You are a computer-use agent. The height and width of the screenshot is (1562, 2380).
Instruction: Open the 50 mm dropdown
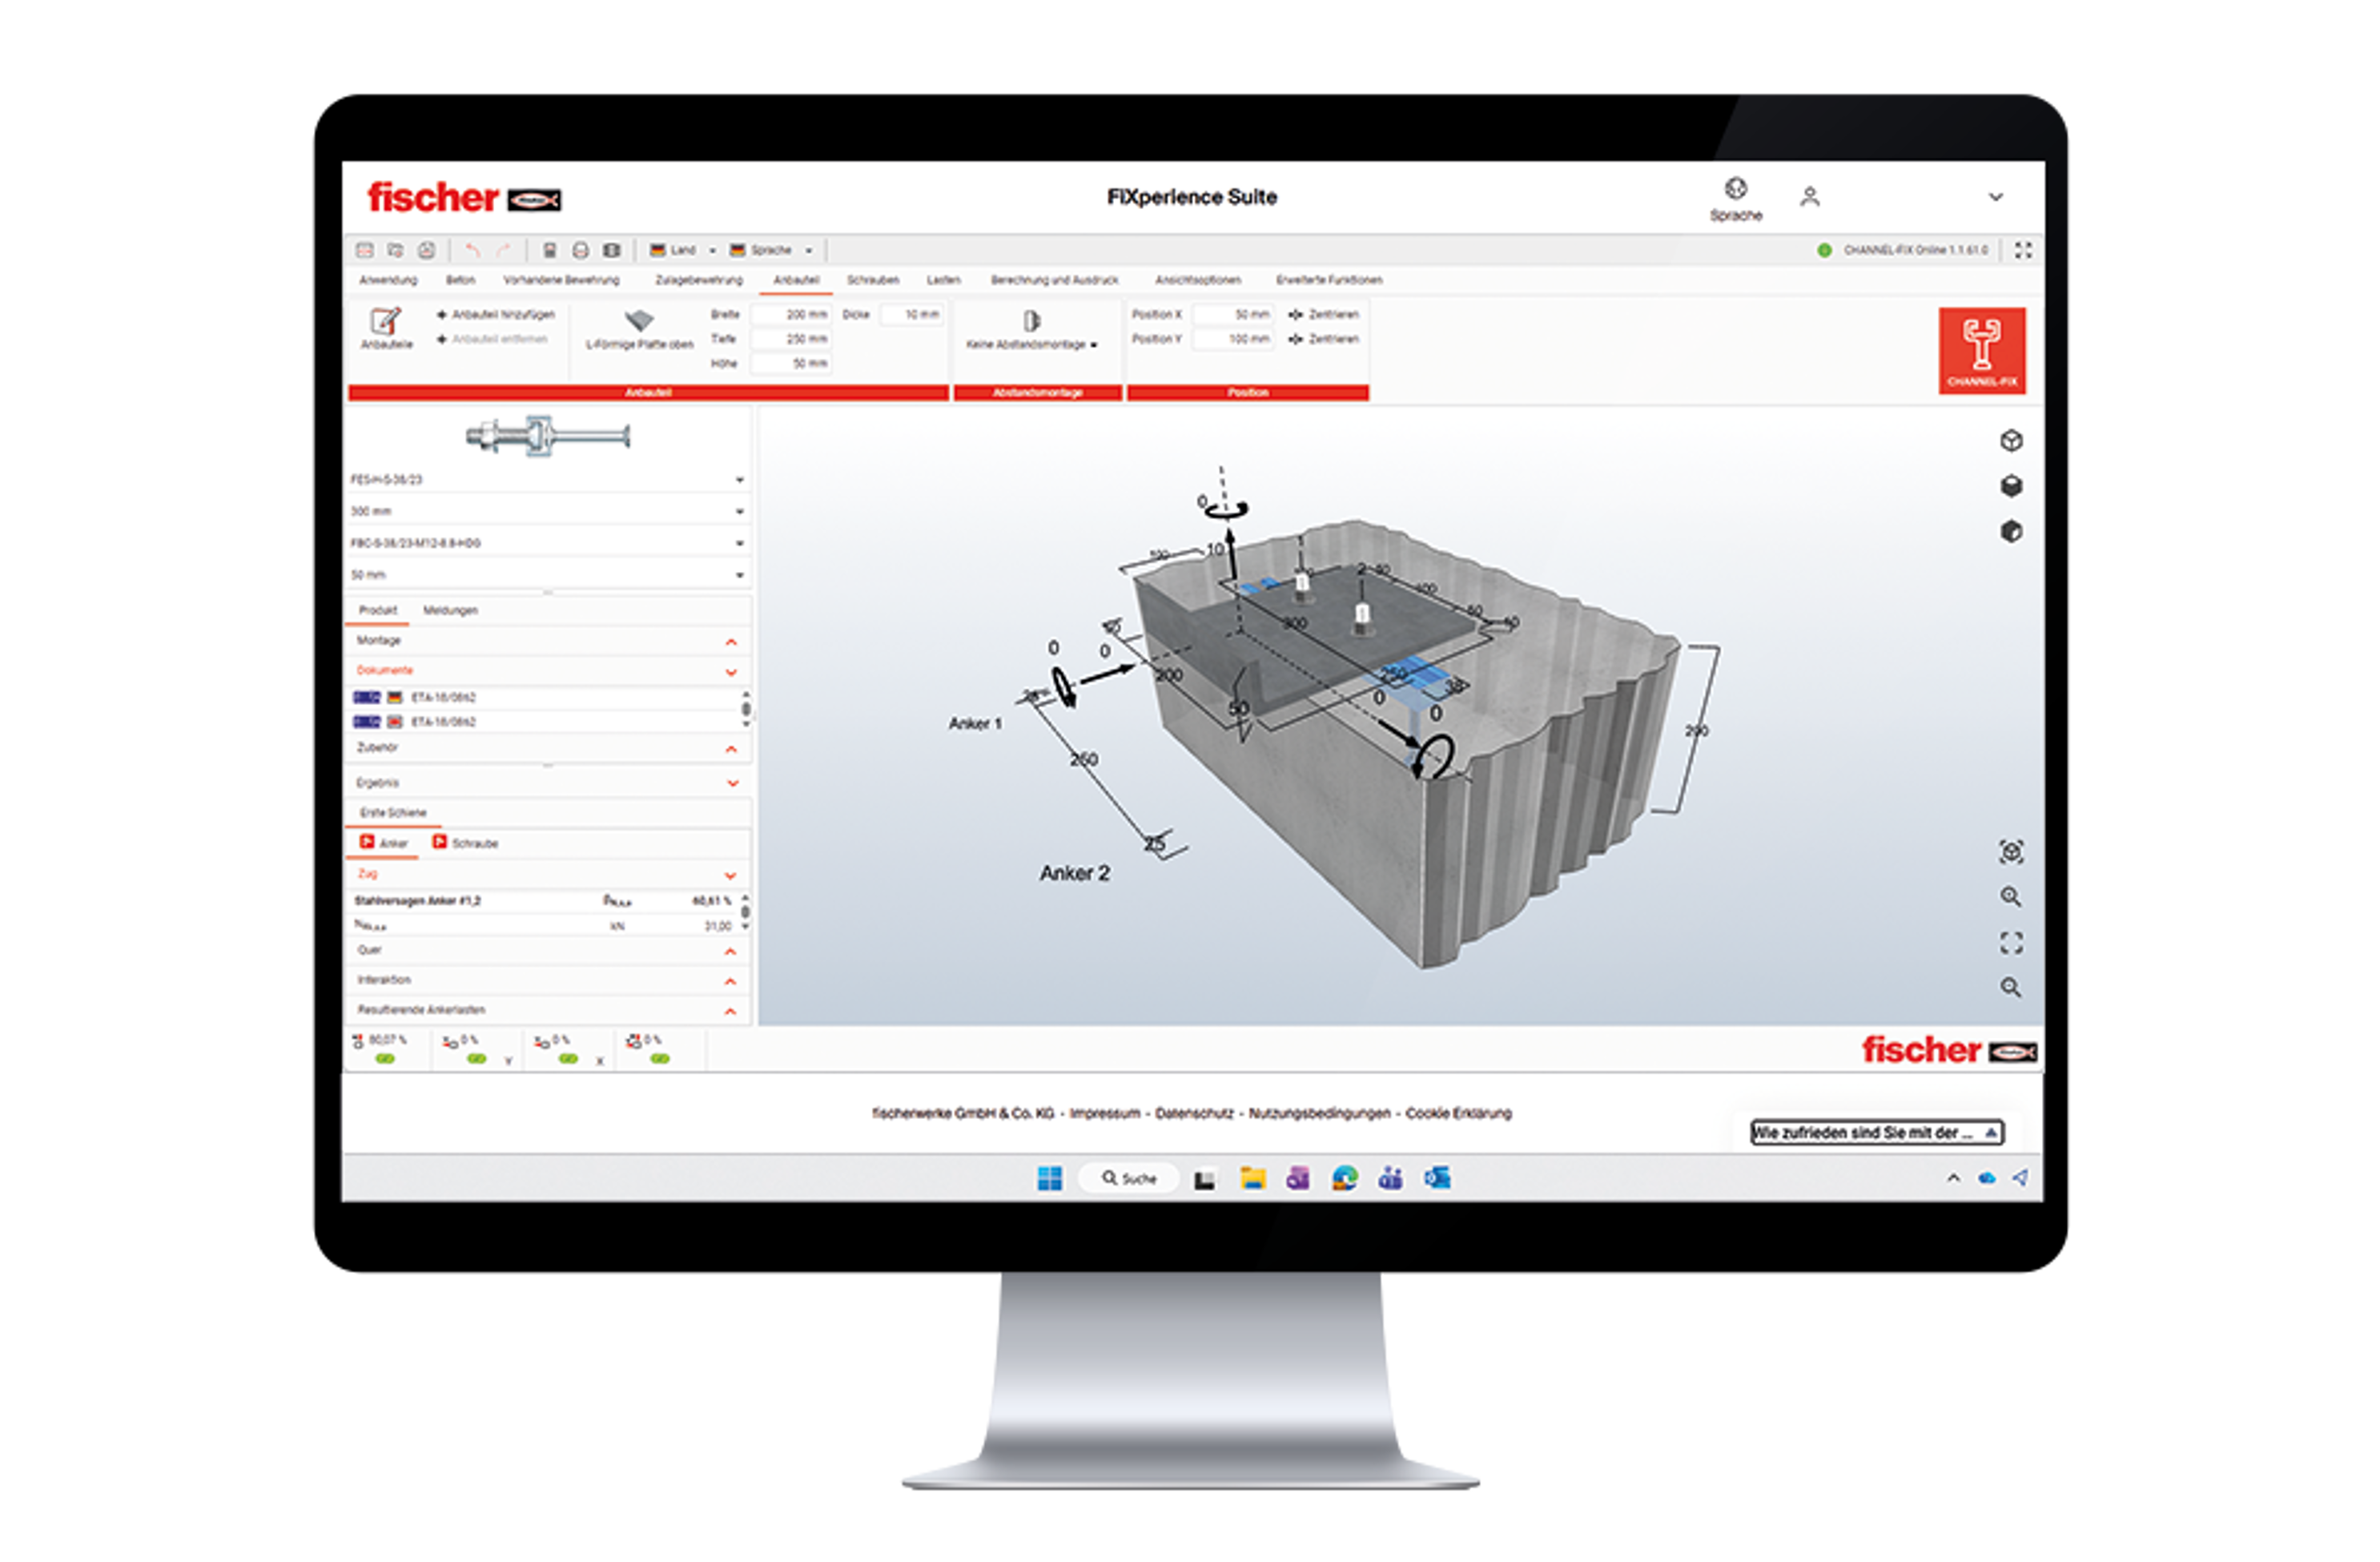548,575
